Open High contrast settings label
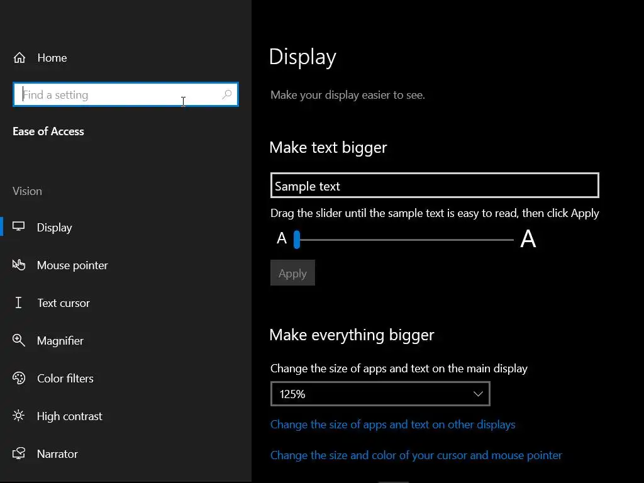644x483 pixels. point(70,416)
